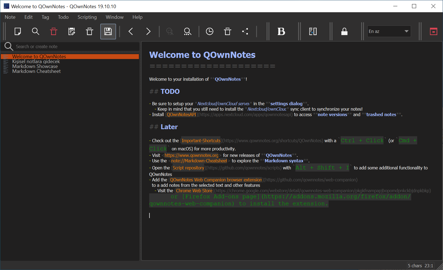This screenshot has height=270, width=443.
Task: Go forward using right arrow icon
Action: (x=148, y=32)
